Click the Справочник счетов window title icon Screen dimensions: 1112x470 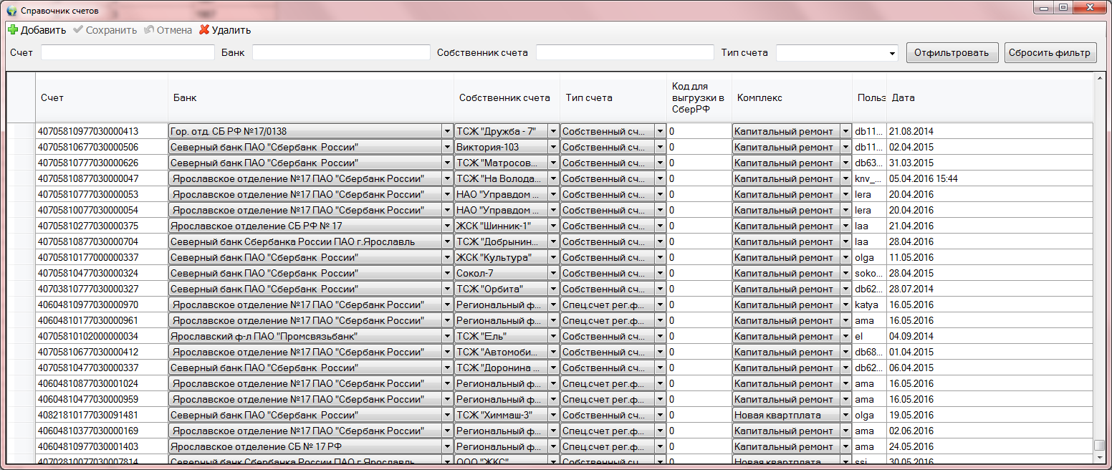pyautogui.click(x=11, y=11)
